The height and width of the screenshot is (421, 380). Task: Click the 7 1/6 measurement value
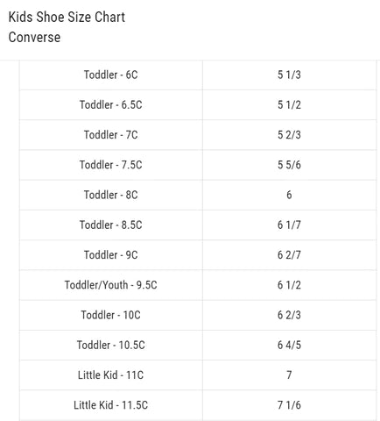pyautogui.click(x=289, y=405)
